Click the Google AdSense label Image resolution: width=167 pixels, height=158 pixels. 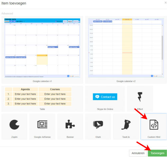42,137
